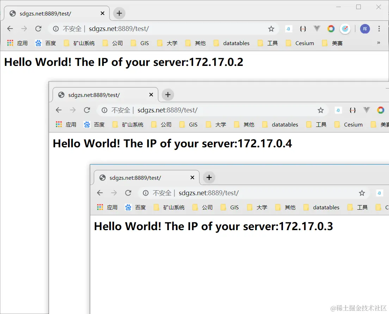Open 应用 apps shortcut in middle window
Screen dimensions: 389x314
(x=66, y=124)
